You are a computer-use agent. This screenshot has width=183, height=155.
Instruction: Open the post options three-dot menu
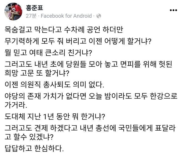[x=173, y=10]
